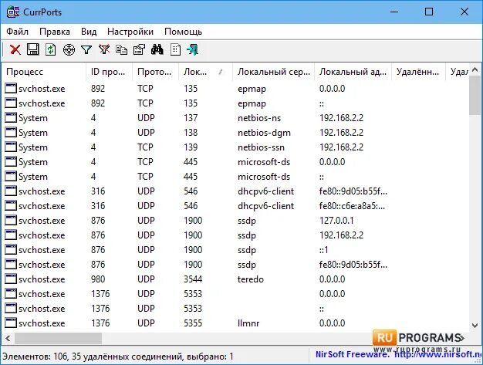Click local address 127.0.0.1
This screenshot has height=365, width=483.
coord(336,221)
